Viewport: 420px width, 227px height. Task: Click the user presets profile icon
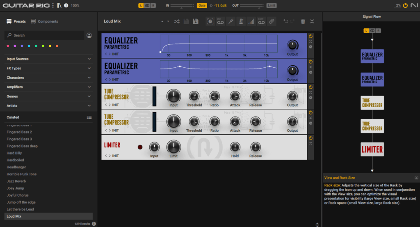coord(89,35)
